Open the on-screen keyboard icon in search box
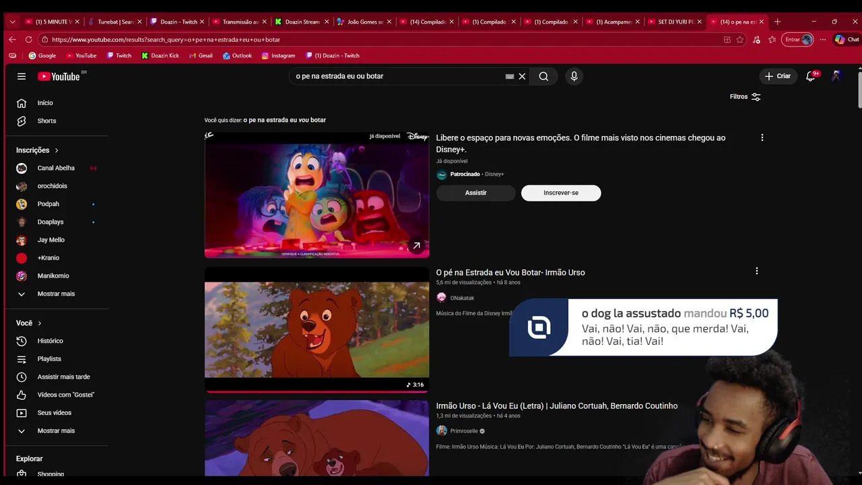This screenshot has width=862, height=485. 510,76
